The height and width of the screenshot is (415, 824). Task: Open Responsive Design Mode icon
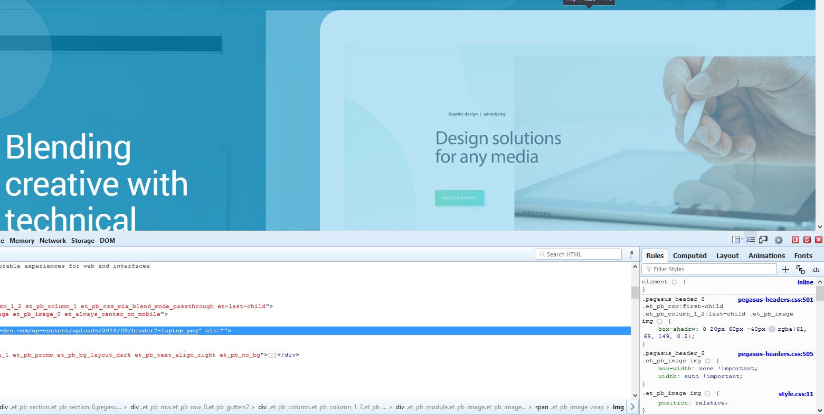[x=763, y=240]
